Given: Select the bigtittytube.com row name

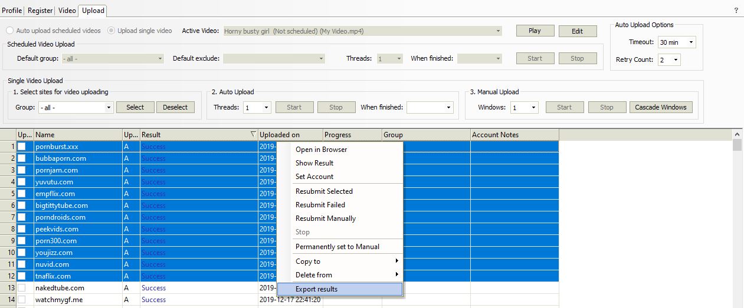Looking at the screenshot, I should [61, 206].
